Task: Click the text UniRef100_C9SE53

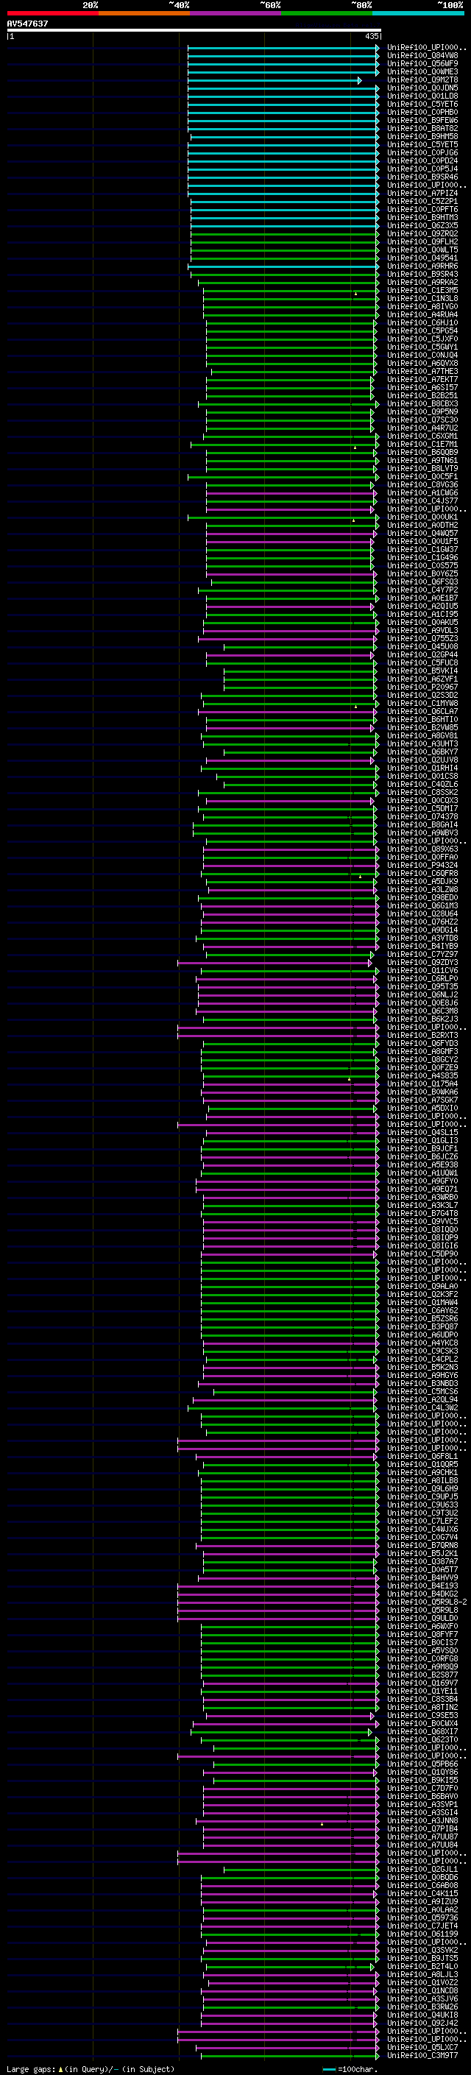Action: tap(422, 1715)
